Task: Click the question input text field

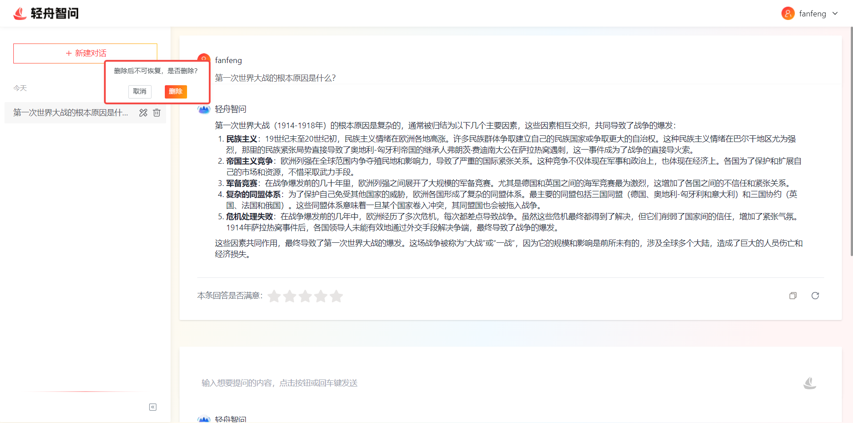Action: (x=489, y=383)
